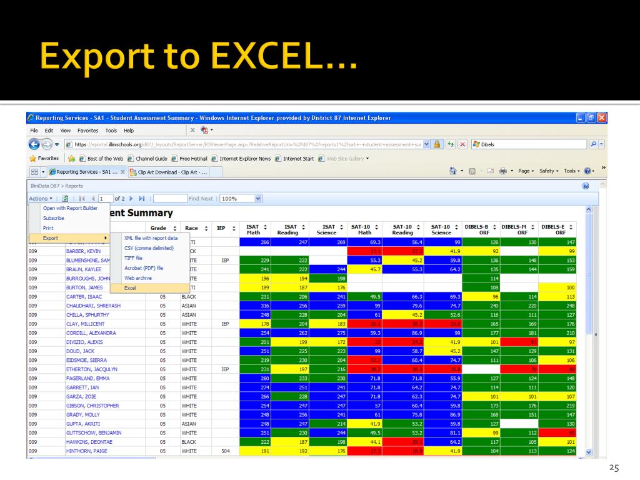Open student CHAUDHARI, SHREYASH link
Image resolution: width=640 pixels, height=480 pixels.
tap(93, 306)
